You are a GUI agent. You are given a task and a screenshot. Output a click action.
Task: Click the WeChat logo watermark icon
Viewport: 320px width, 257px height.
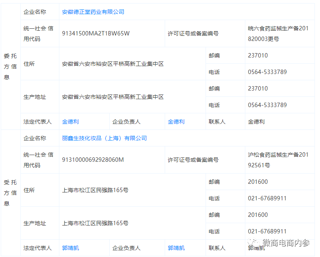pos(253,243)
